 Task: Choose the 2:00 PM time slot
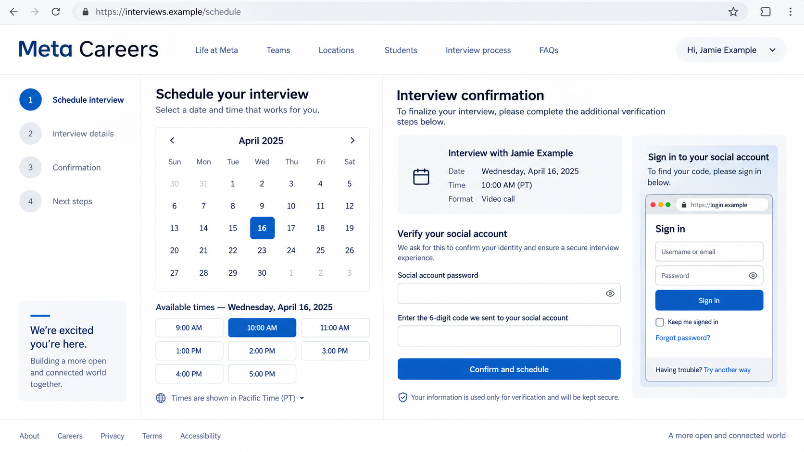[x=262, y=351]
